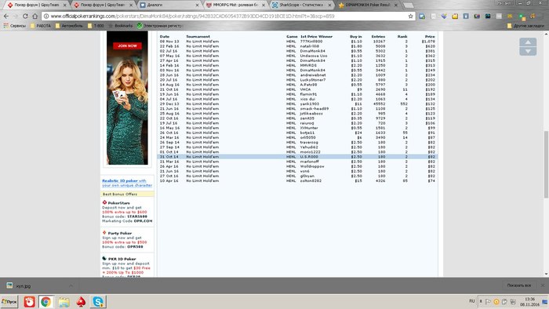
Task: Go back with the browser back arrow
Action: (x=6, y=16)
